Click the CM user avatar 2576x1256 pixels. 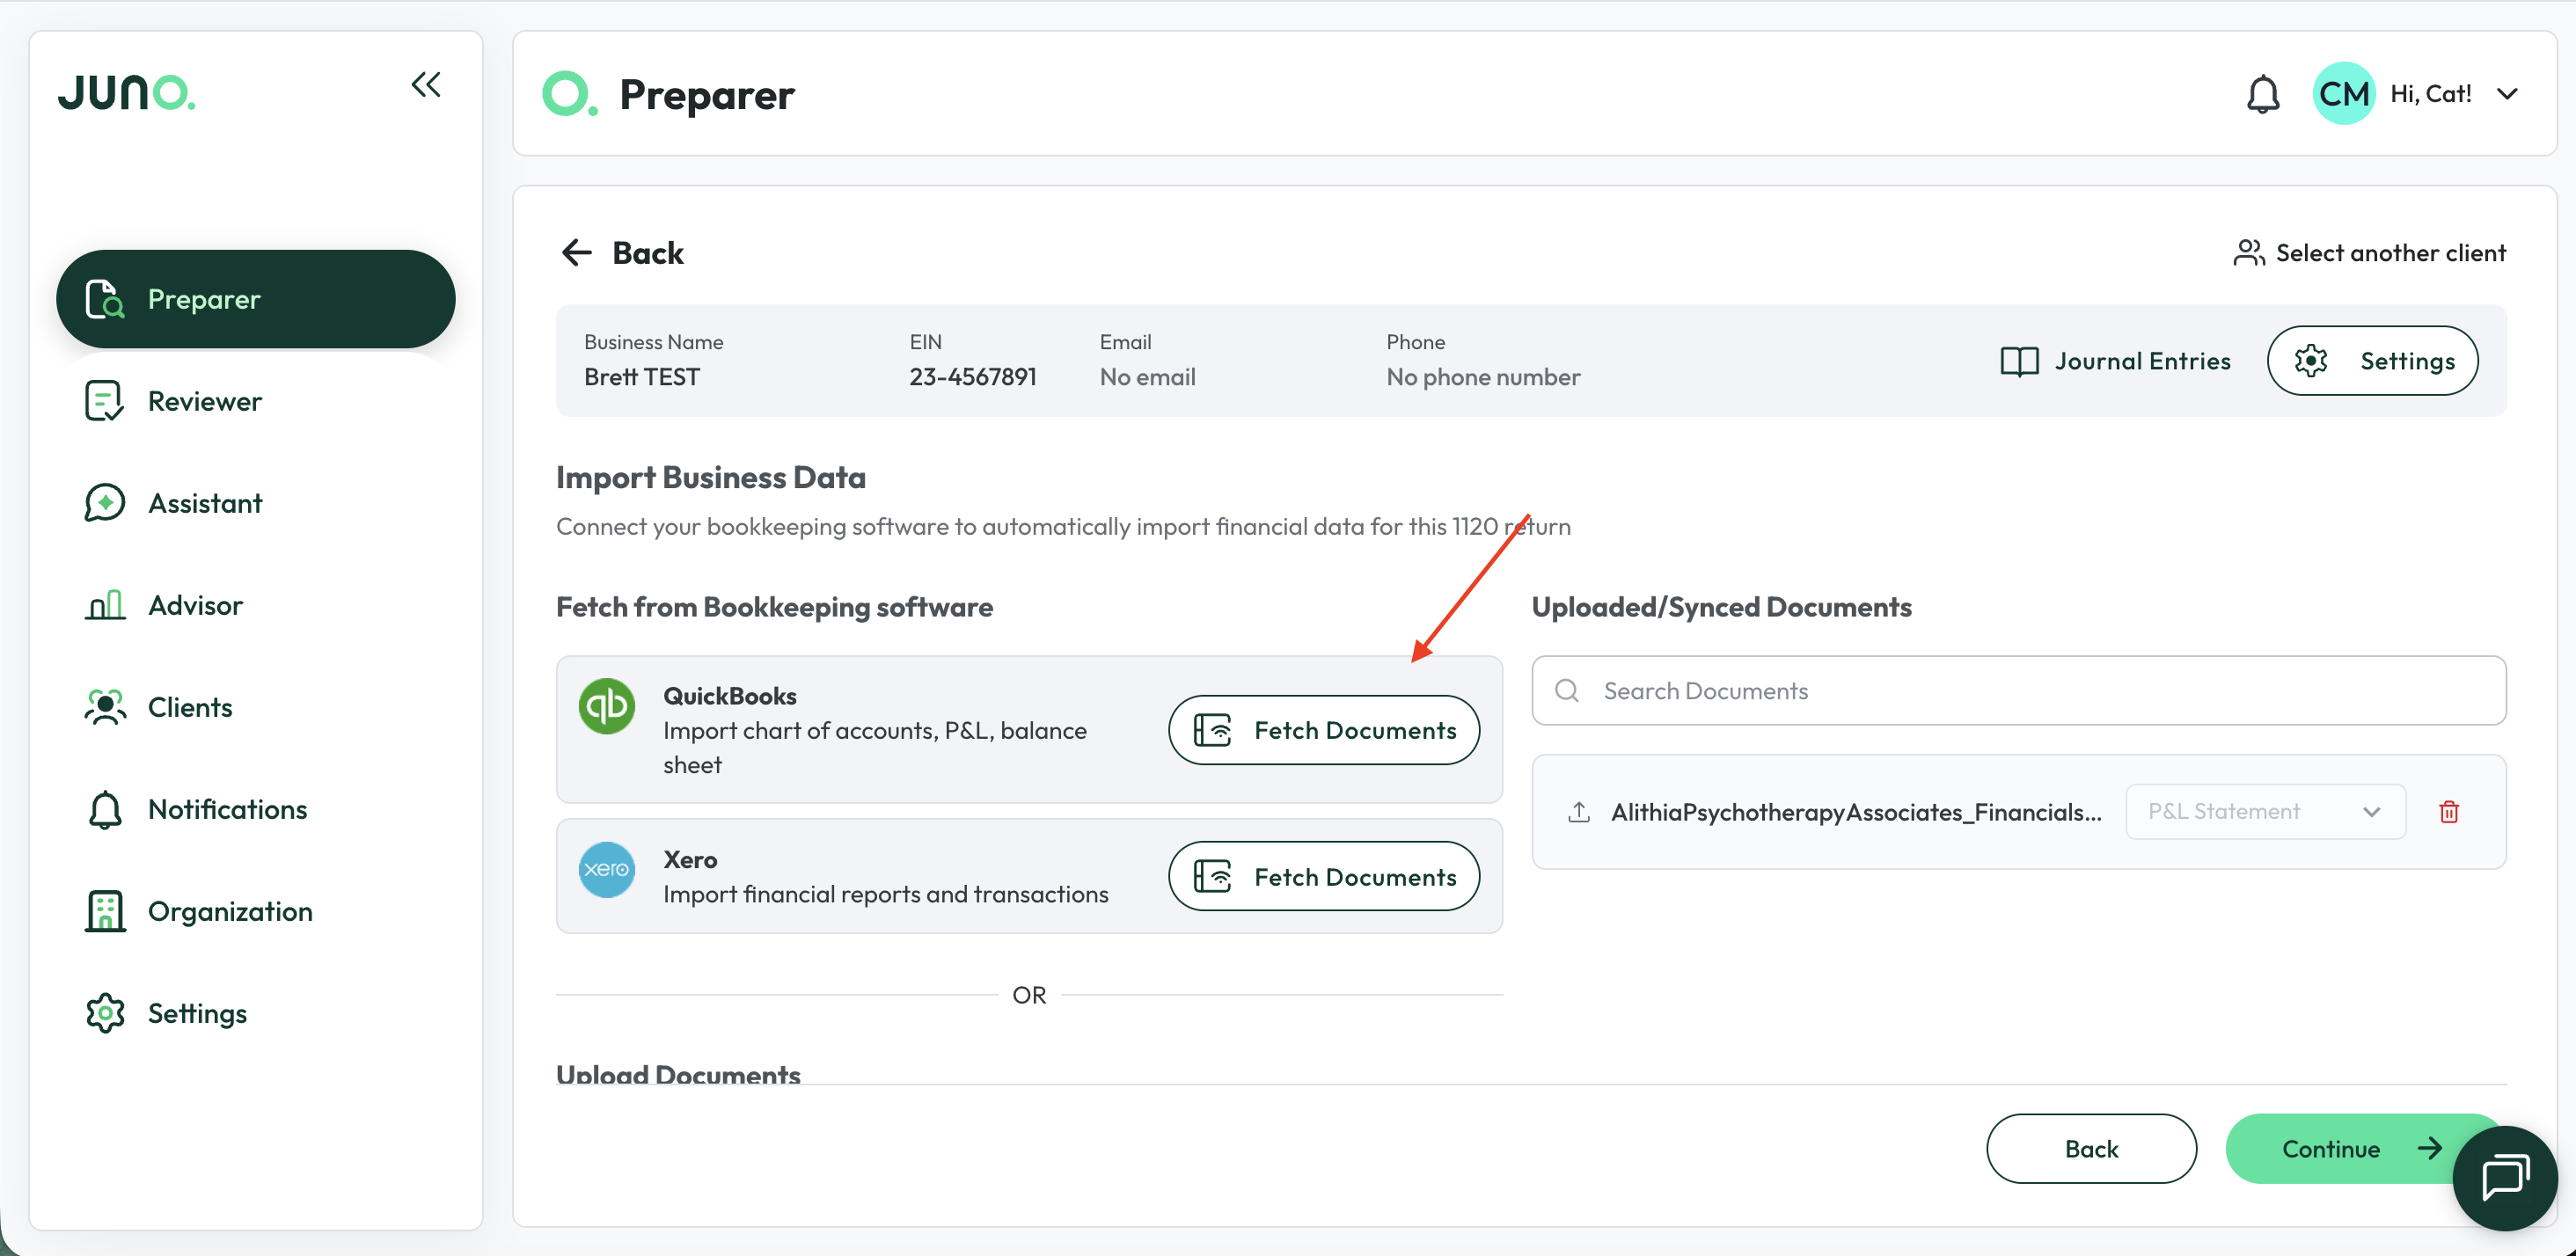2344,94
